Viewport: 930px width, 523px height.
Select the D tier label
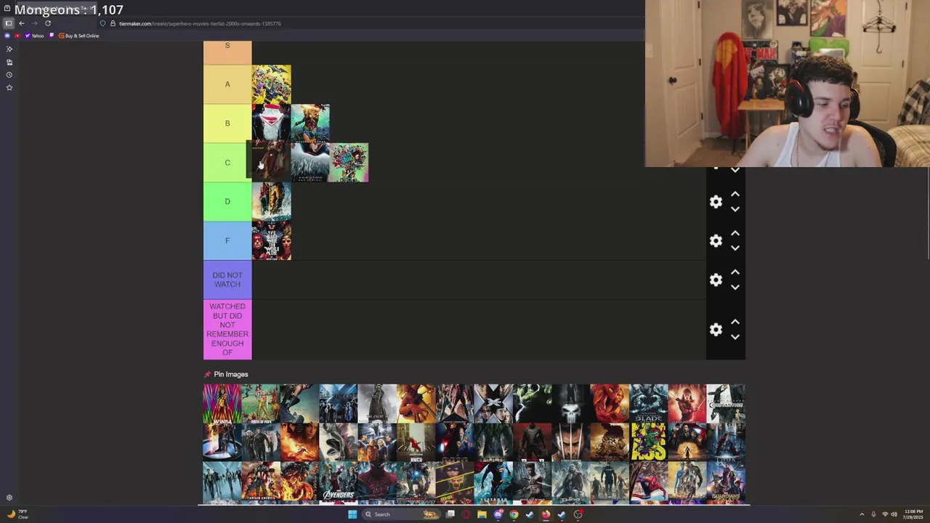227,202
